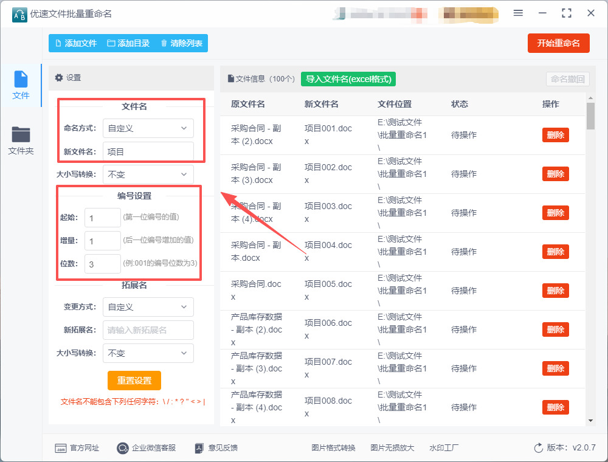The height and width of the screenshot is (462, 608).
Task: Open 意见反馈 feedback icon
Action: [199, 448]
